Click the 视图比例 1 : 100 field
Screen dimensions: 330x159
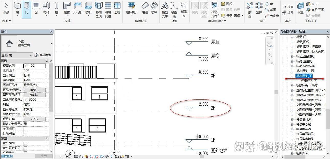[35, 66]
